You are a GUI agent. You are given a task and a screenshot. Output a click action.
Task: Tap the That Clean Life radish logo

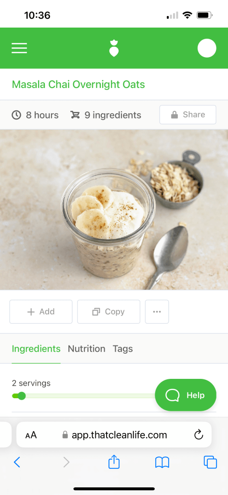click(114, 48)
